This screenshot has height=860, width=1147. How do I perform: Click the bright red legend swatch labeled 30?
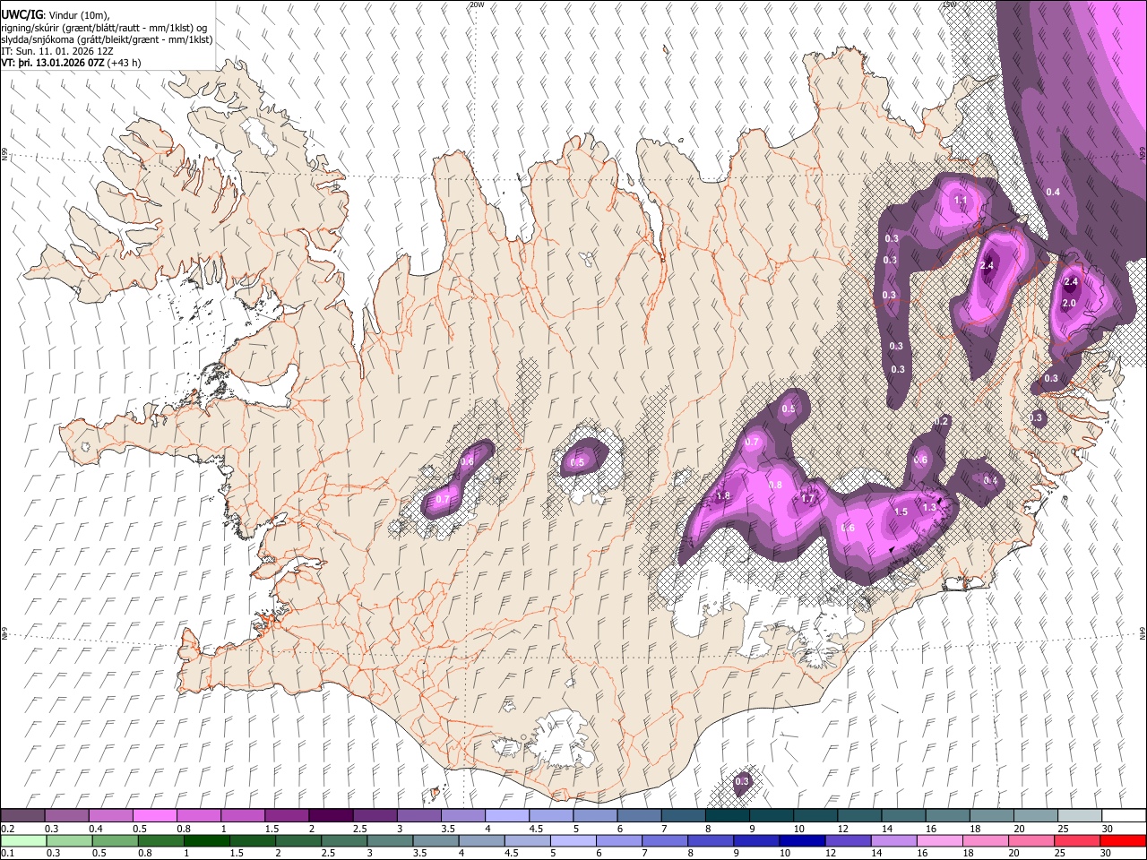(x=1123, y=840)
